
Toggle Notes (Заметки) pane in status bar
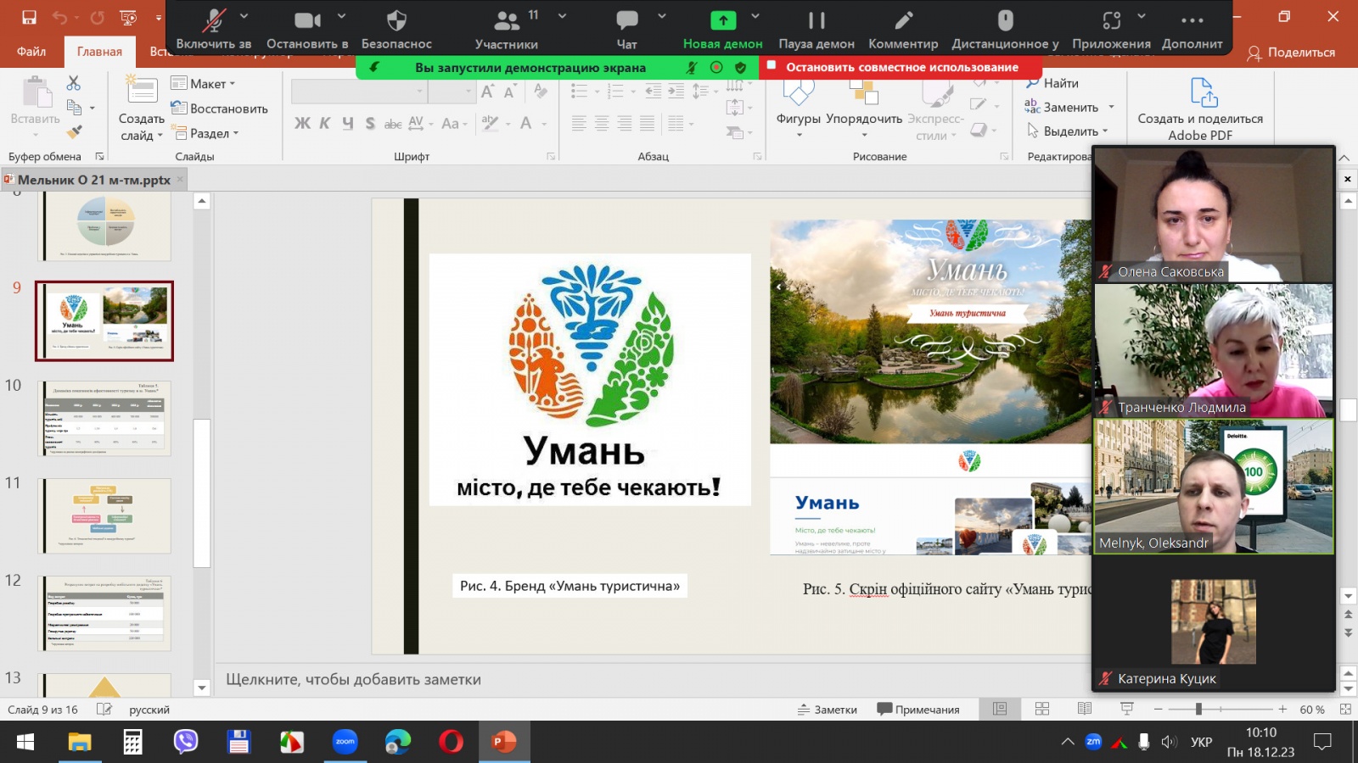[x=828, y=710]
